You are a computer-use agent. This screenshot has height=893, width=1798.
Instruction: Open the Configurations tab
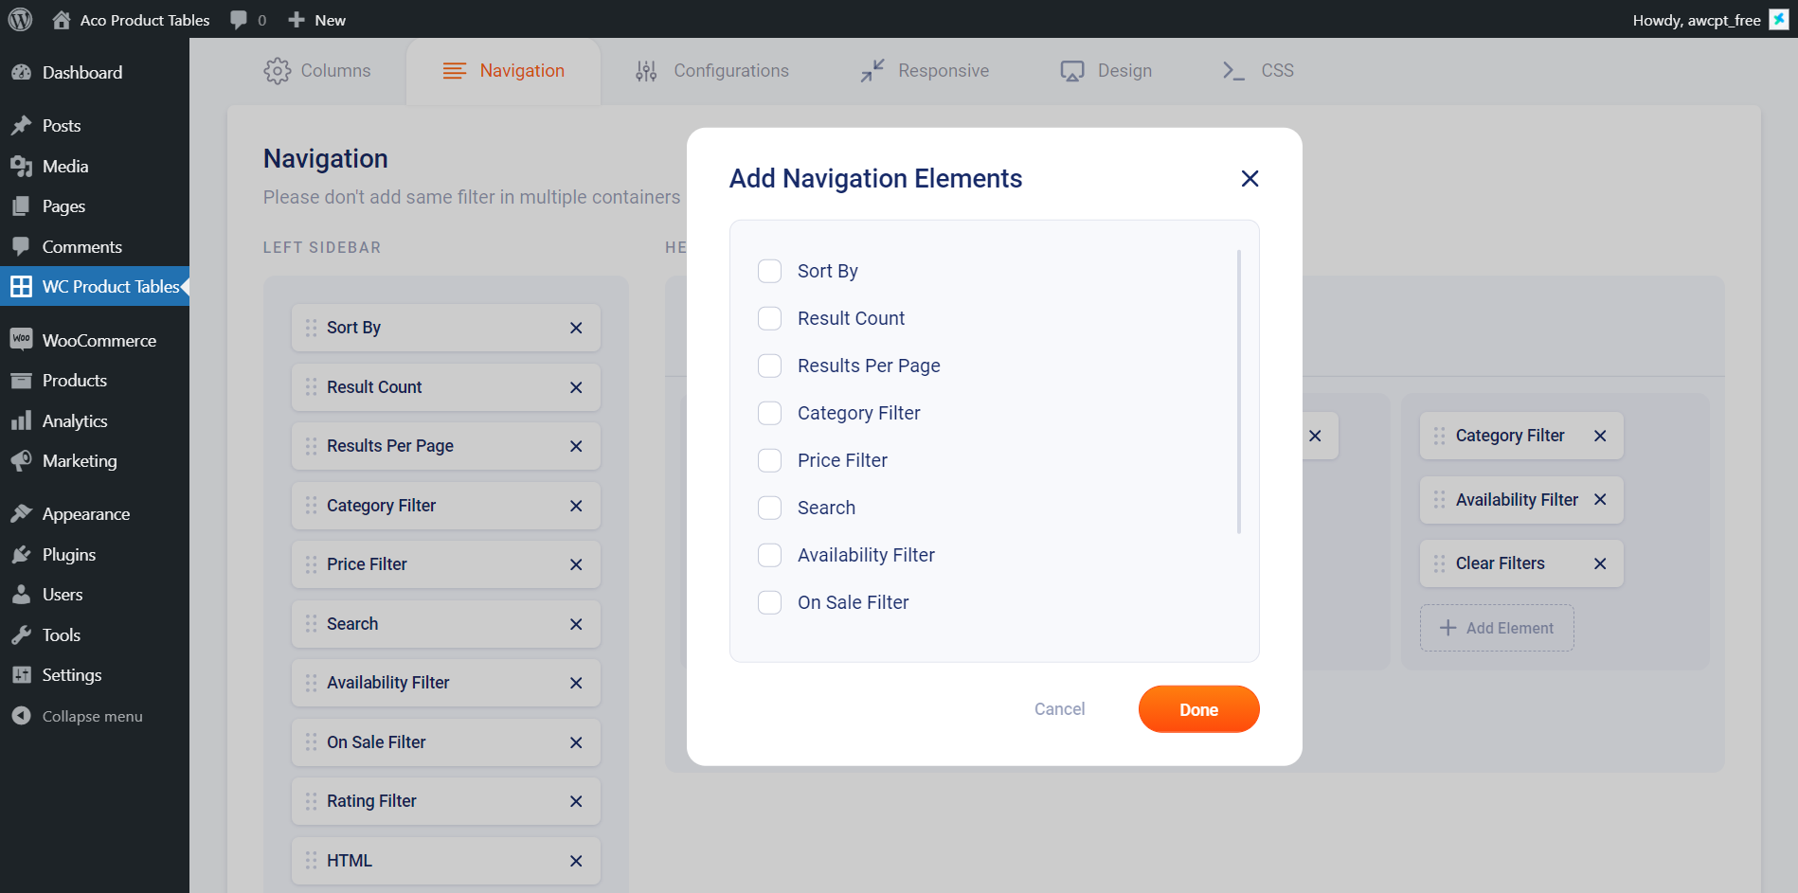711,71
